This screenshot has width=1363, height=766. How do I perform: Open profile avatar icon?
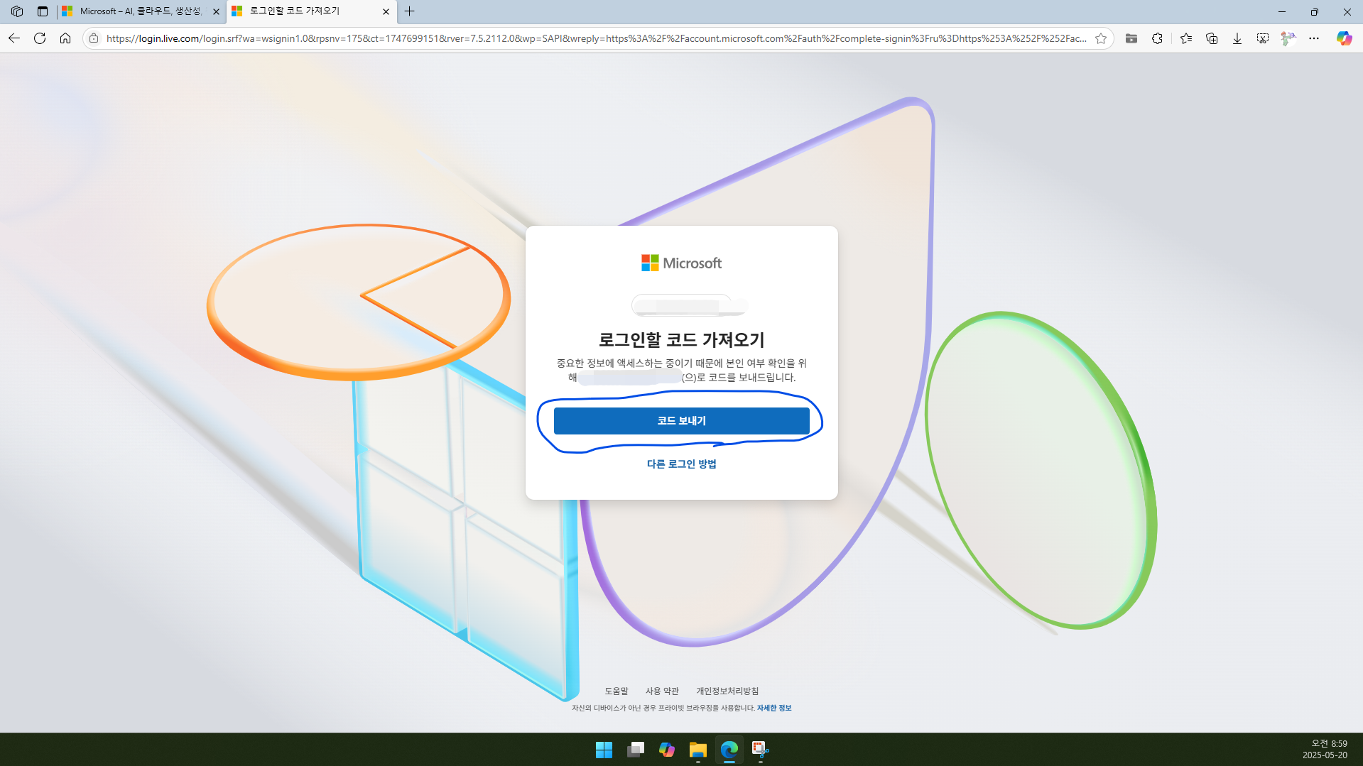click(1288, 38)
